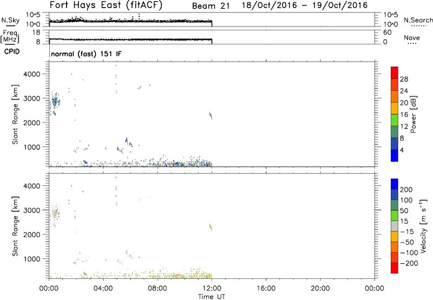Click the light green 15–50 Velocity color segment

click(395, 216)
